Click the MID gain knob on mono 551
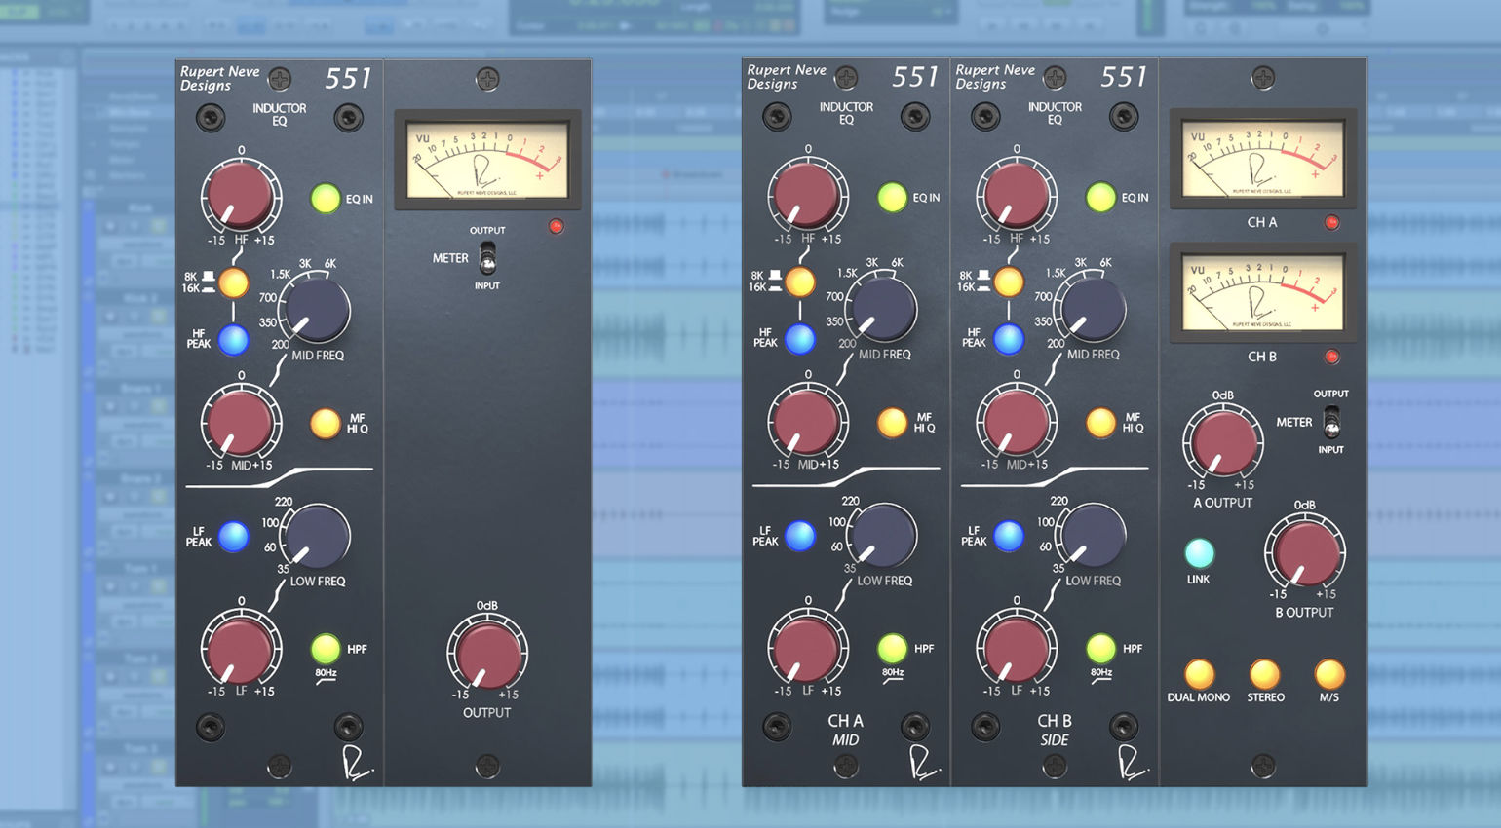This screenshot has height=828, width=1501. (x=241, y=423)
